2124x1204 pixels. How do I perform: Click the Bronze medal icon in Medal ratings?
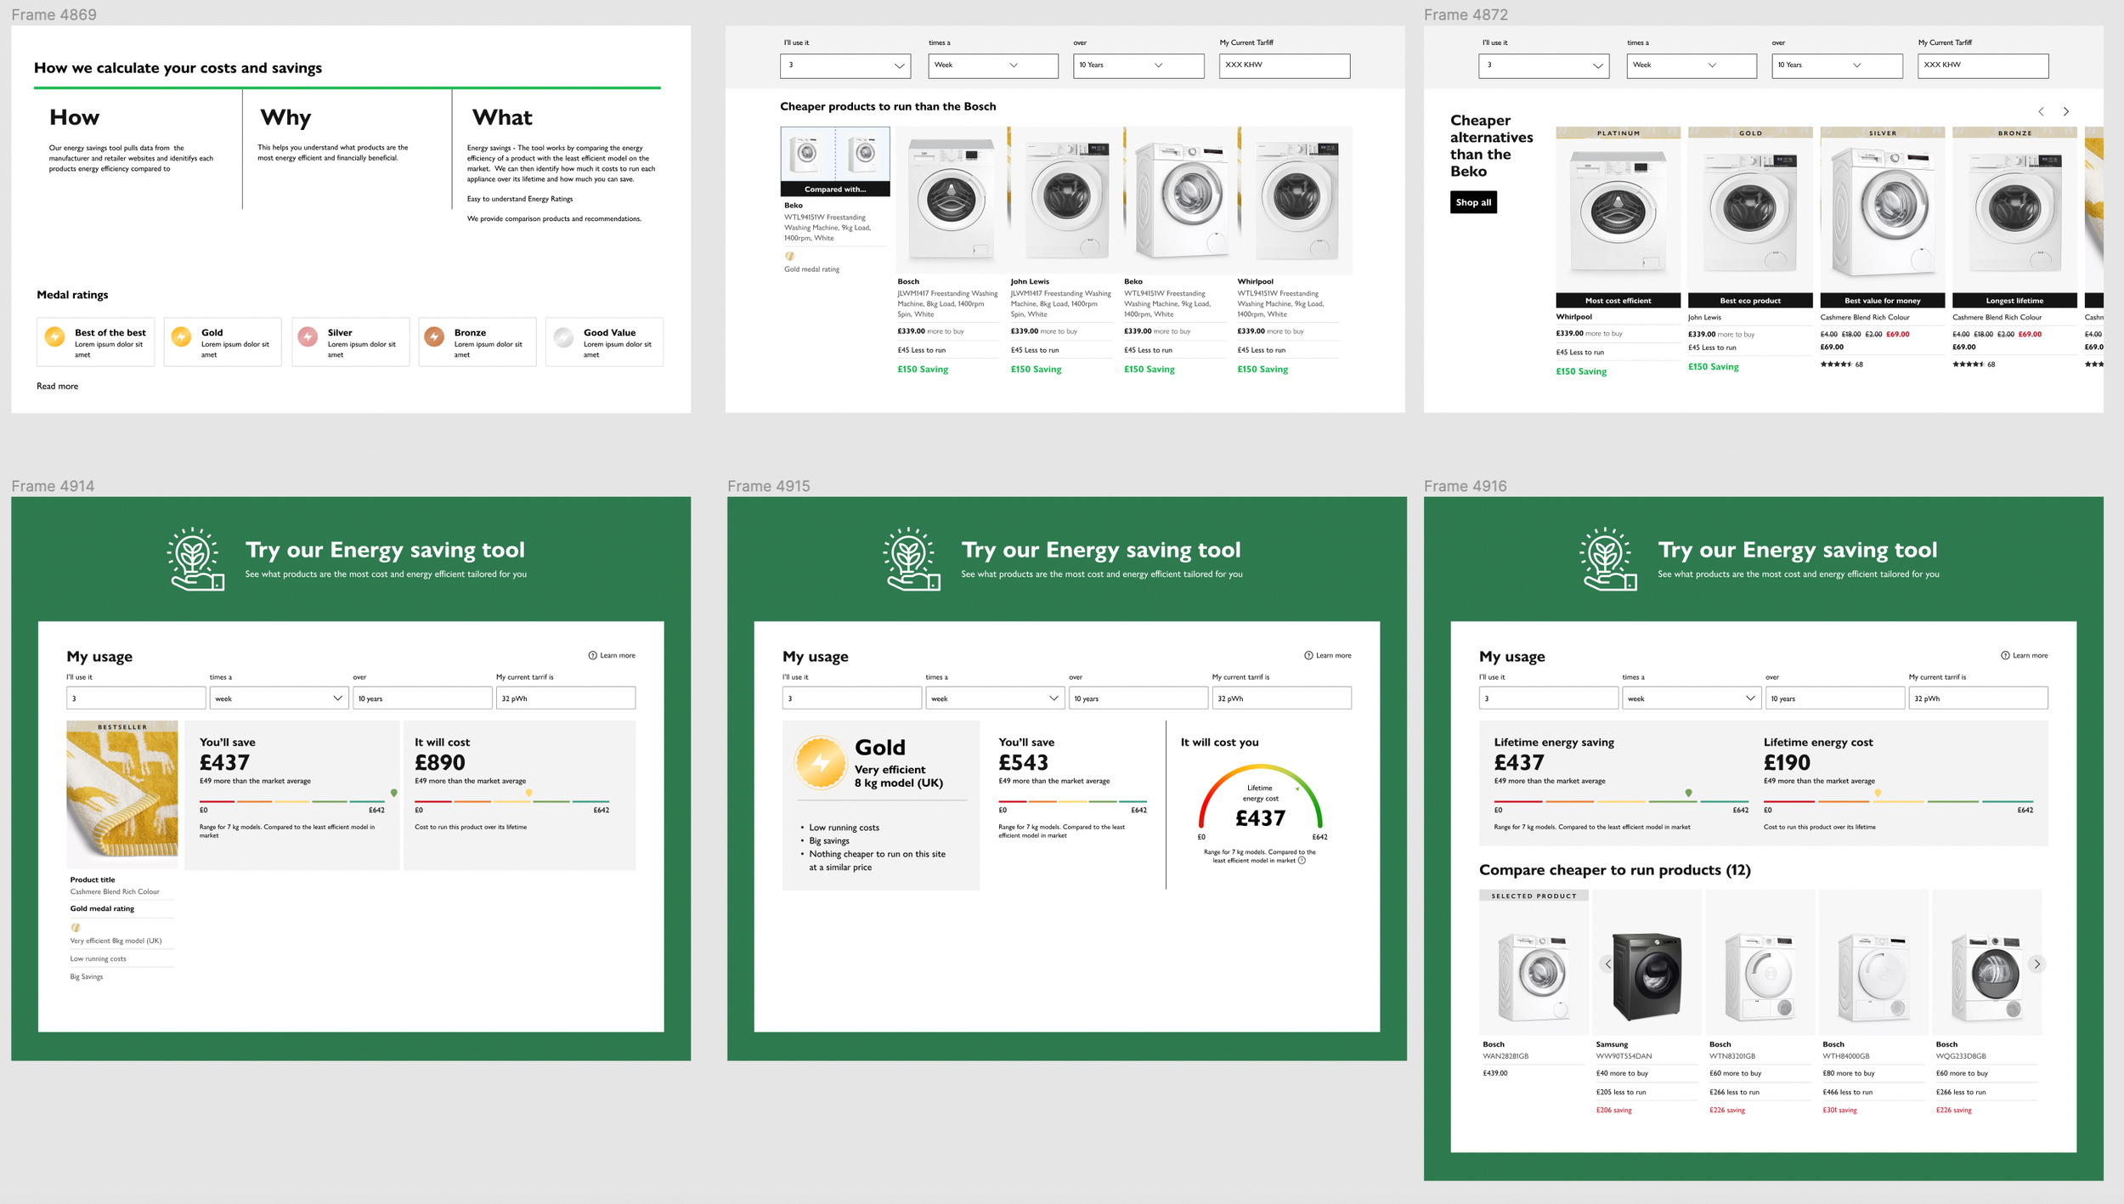point(434,336)
